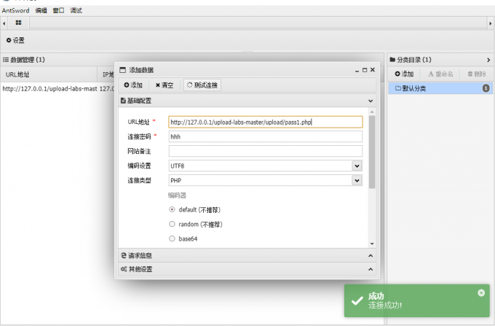Click the IP地址 column header
Screen dimensions: 495x326
pyautogui.click(x=108, y=74)
